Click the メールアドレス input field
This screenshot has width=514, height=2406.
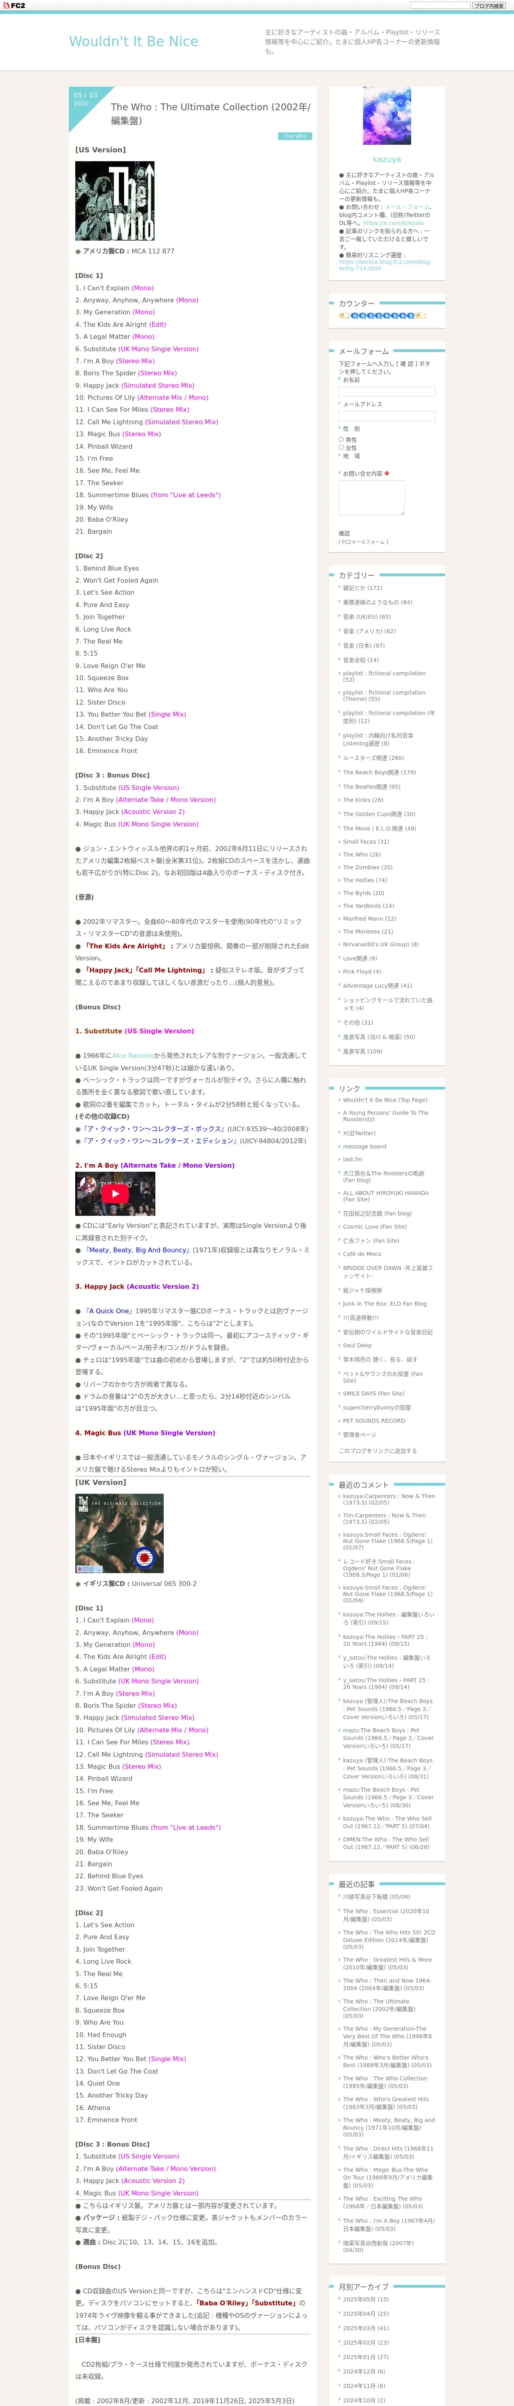click(387, 417)
